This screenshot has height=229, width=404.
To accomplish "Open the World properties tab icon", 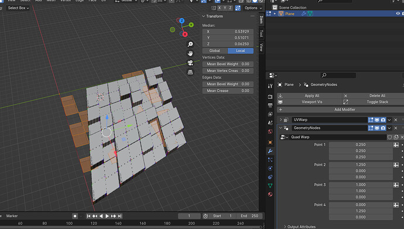I will pyautogui.click(x=270, y=132).
